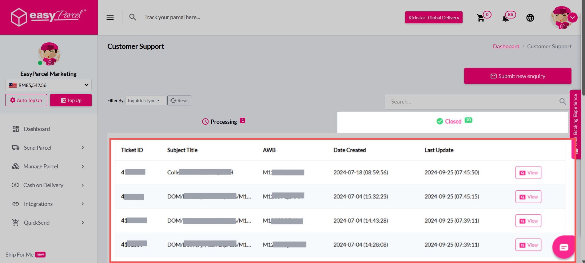
Task: Click the track parcel search magnifier icon
Action: pyautogui.click(x=133, y=17)
